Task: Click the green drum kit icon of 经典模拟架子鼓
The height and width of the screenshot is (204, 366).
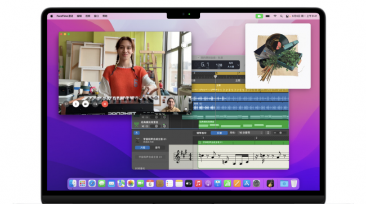Action: pos(137,125)
